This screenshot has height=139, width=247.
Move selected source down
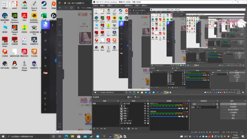click(x=136, y=128)
